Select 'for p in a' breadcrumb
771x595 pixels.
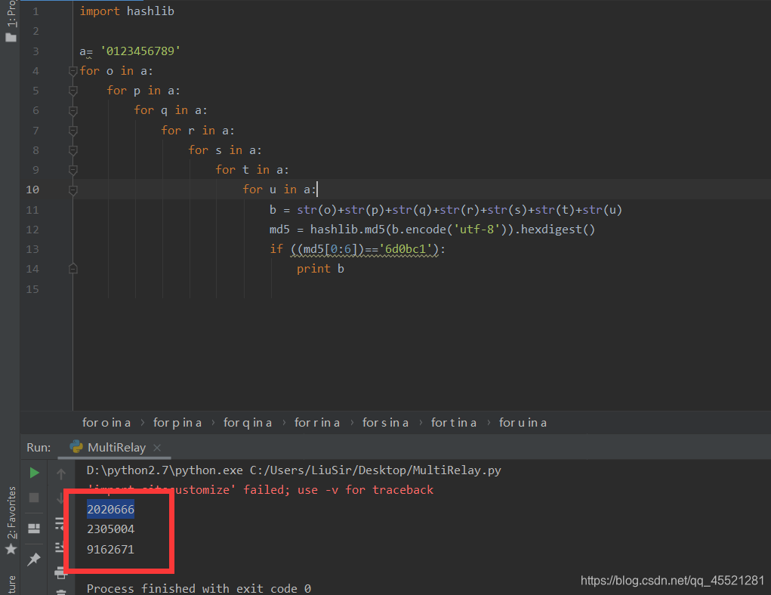177,423
